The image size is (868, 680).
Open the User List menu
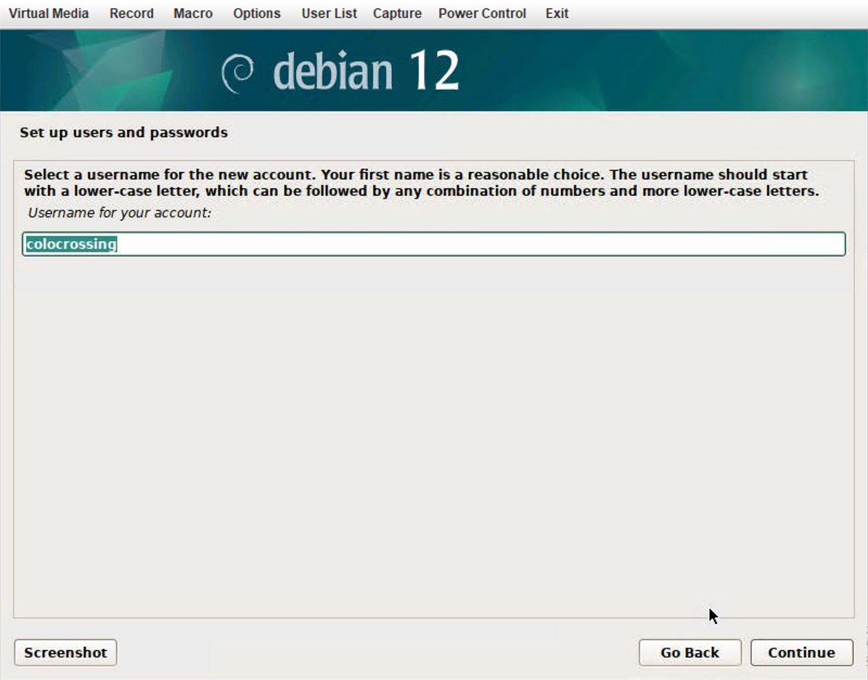tap(329, 14)
